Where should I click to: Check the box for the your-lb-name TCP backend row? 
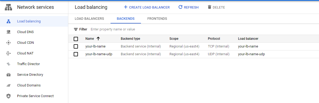pyautogui.click(x=76, y=46)
